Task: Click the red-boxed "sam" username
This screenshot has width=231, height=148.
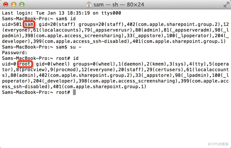Action: coord(29,24)
